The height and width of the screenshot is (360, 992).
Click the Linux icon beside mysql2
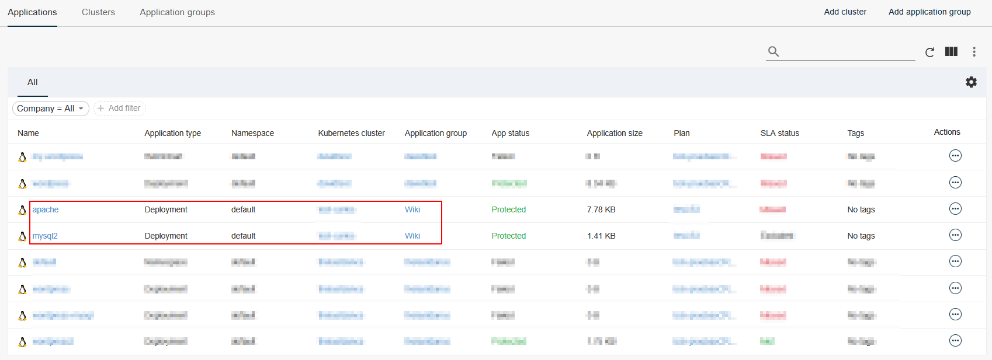click(x=22, y=236)
